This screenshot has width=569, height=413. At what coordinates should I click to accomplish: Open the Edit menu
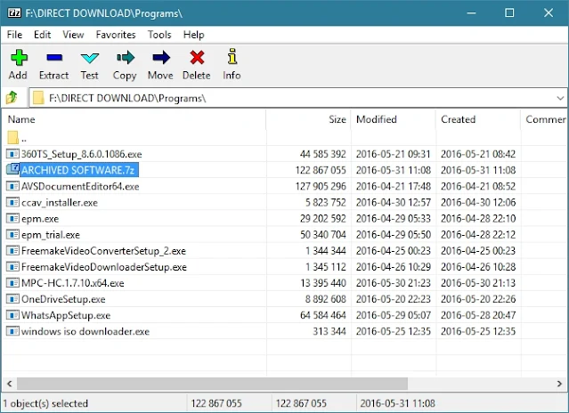pos(42,35)
